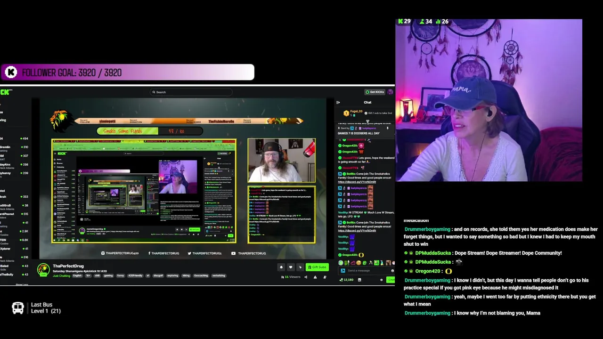Select the hiking stream tag
Image resolution: width=603 pixels, height=339 pixels.
[186, 275]
